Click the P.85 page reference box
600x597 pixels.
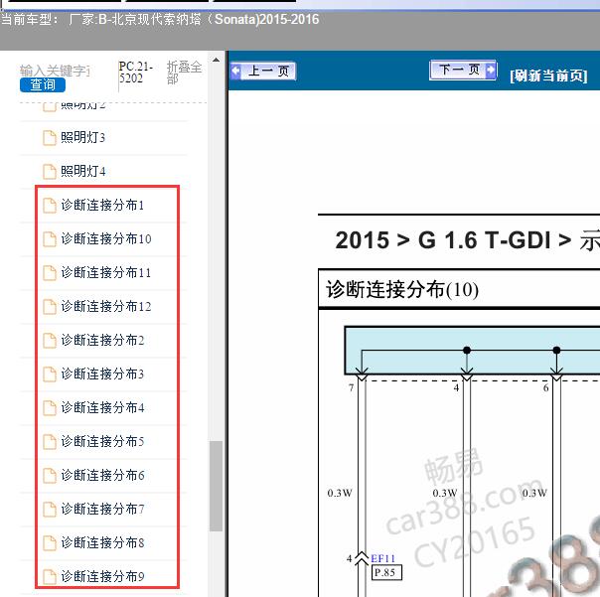pos(386,572)
